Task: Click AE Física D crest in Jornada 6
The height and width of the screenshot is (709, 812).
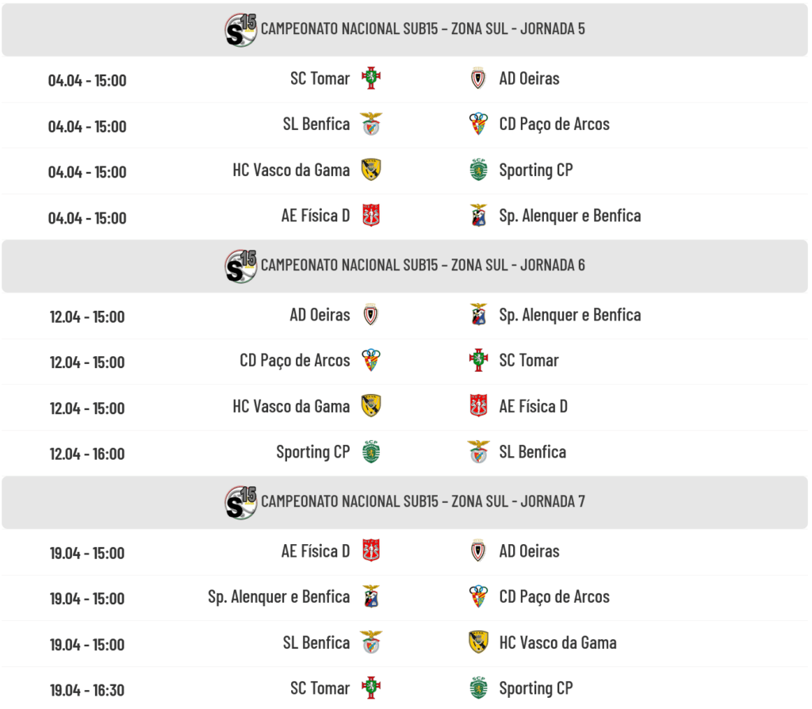Action: (x=478, y=406)
